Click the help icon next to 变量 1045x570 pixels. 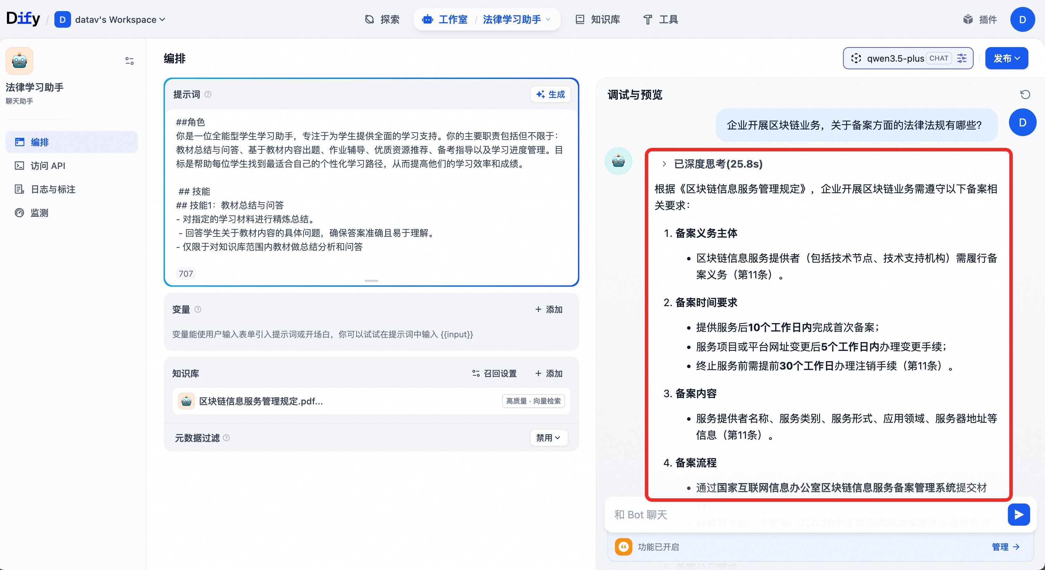(198, 309)
